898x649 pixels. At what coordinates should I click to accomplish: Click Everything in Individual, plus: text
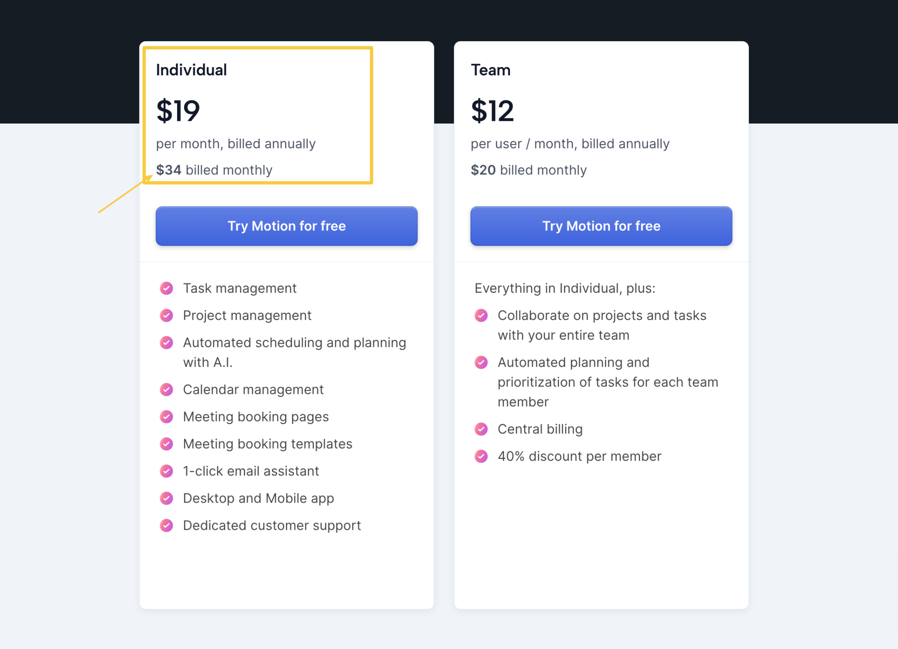[565, 288]
